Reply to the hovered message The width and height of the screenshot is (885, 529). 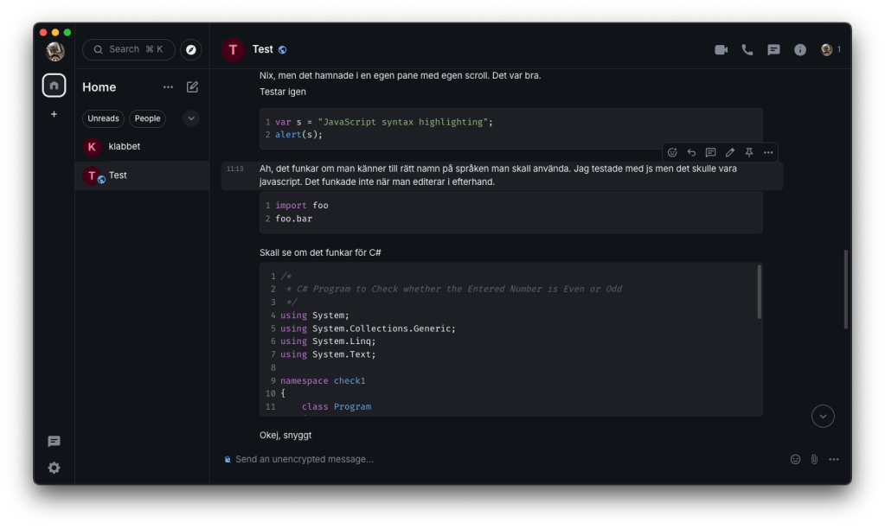coord(691,152)
